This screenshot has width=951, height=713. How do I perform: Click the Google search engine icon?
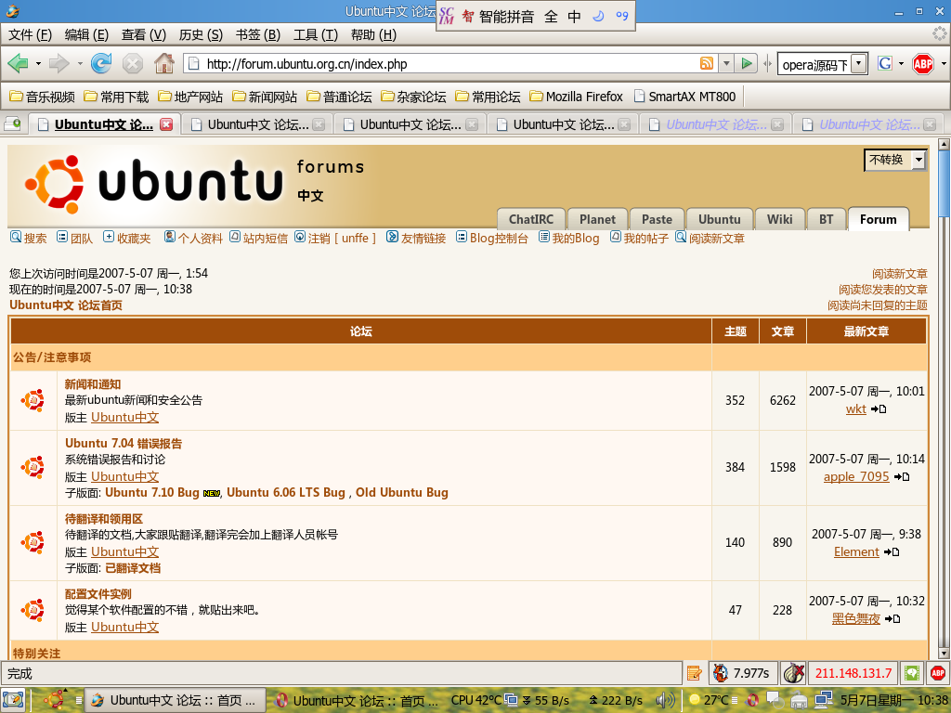coord(885,63)
